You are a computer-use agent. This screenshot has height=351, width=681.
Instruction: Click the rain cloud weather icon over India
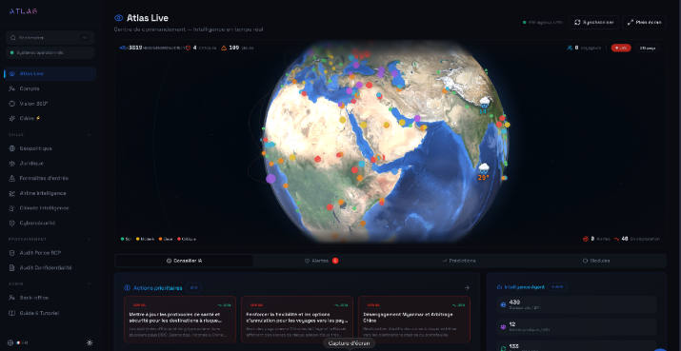coord(484,103)
